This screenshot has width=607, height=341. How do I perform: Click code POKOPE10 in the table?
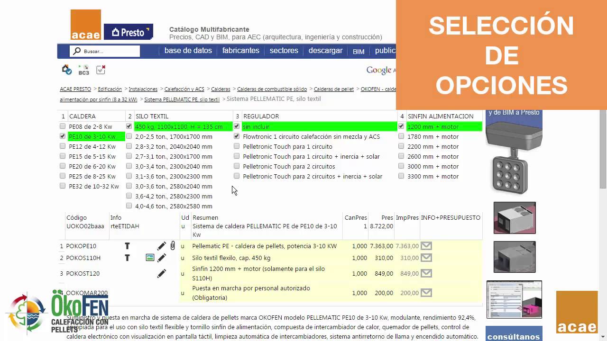[x=81, y=246]
